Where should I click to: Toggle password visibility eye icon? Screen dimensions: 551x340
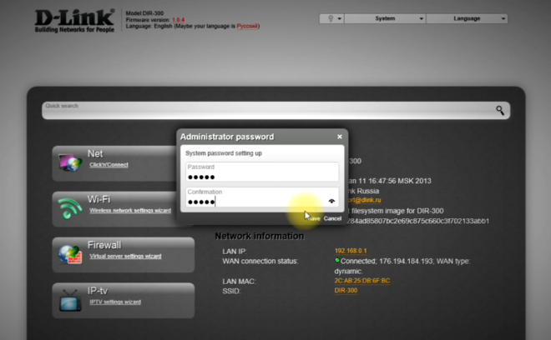pos(331,201)
